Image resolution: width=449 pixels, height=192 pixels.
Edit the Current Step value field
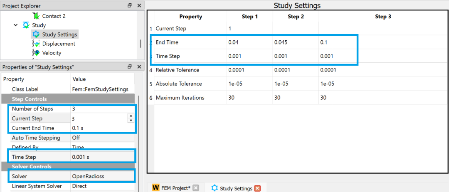point(99,118)
